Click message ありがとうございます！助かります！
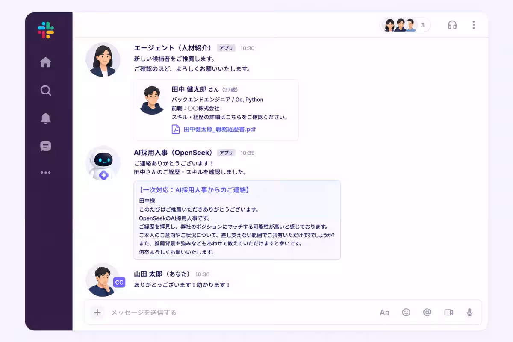This screenshot has width=513, height=342. [x=182, y=285]
